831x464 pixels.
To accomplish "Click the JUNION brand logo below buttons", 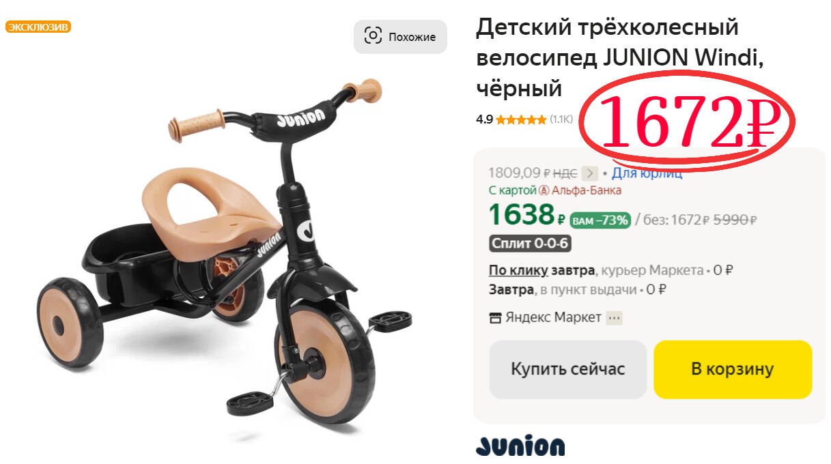I will coord(520,446).
